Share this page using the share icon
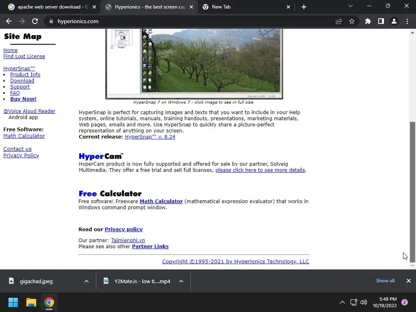Viewport: 416px width, 312px height. [339, 21]
